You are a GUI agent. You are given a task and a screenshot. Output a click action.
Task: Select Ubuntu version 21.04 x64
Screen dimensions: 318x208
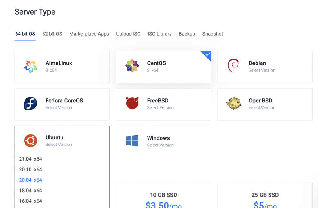30,159
